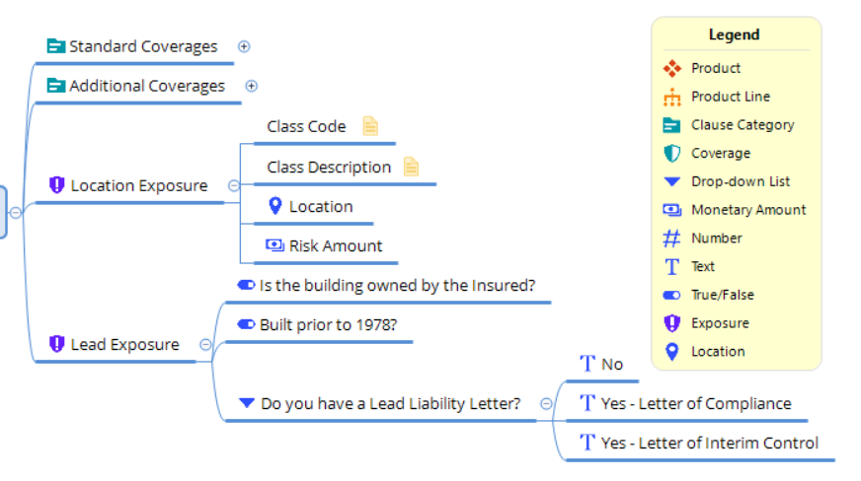Expand the Standard Coverages branch
Viewport: 861px width, 481px height.
pos(244,46)
